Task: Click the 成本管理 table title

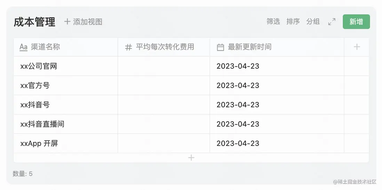Action: 34,22
